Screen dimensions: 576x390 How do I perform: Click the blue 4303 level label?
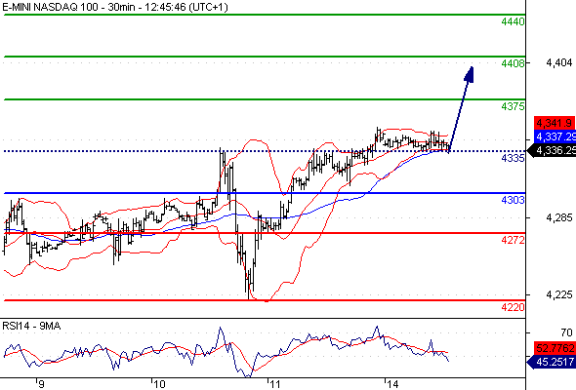pos(513,200)
